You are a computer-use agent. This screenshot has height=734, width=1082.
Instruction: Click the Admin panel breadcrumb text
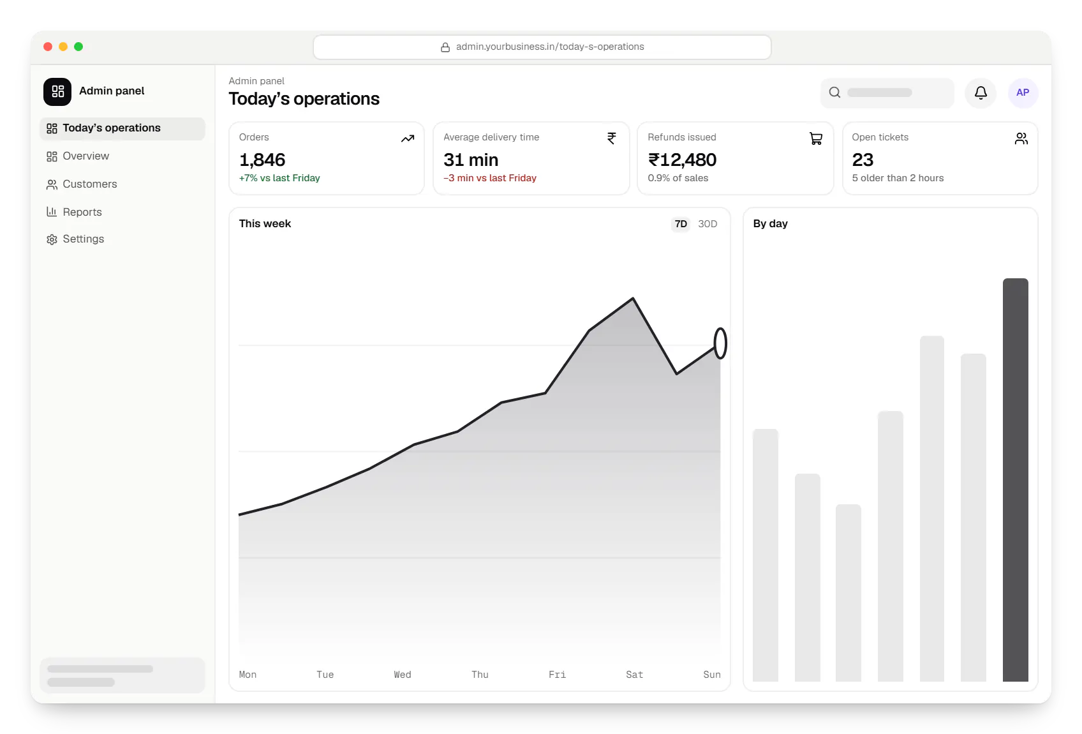coord(256,81)
